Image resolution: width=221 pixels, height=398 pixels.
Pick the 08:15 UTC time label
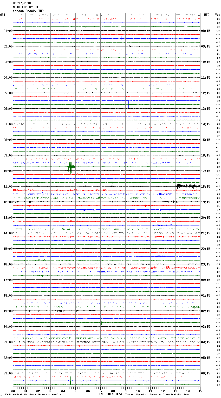click(206, 31)
